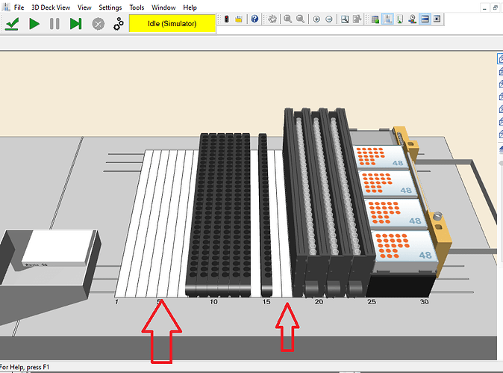Start the run with the green play button
Viewport: 503px width, 373px height.
(x=34, y=24)
